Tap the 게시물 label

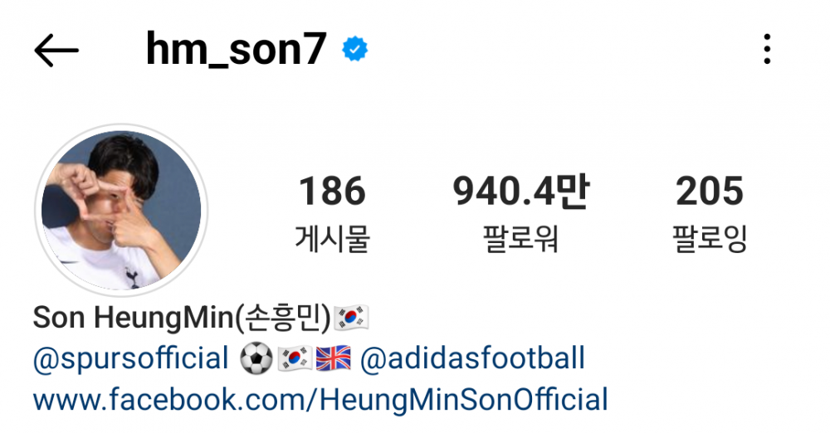point(333,238)
